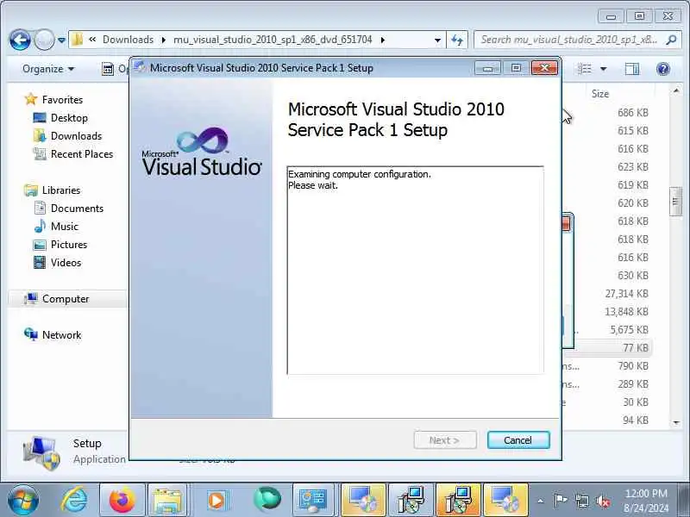Click mu_visual_studio_2010_sp1 folder in address path
690x517 pixels.
273,40
